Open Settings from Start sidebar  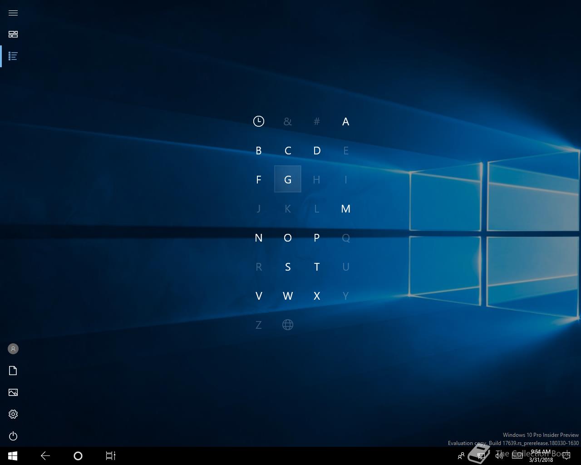pyautogui.click(x=13, y=414)
